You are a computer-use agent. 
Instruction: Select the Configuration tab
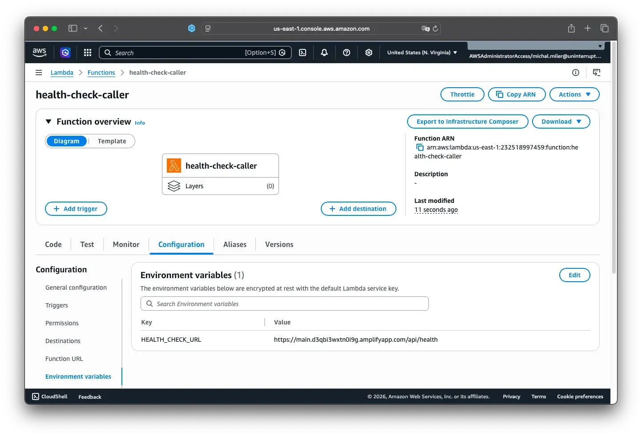click(x=182, y=244)
